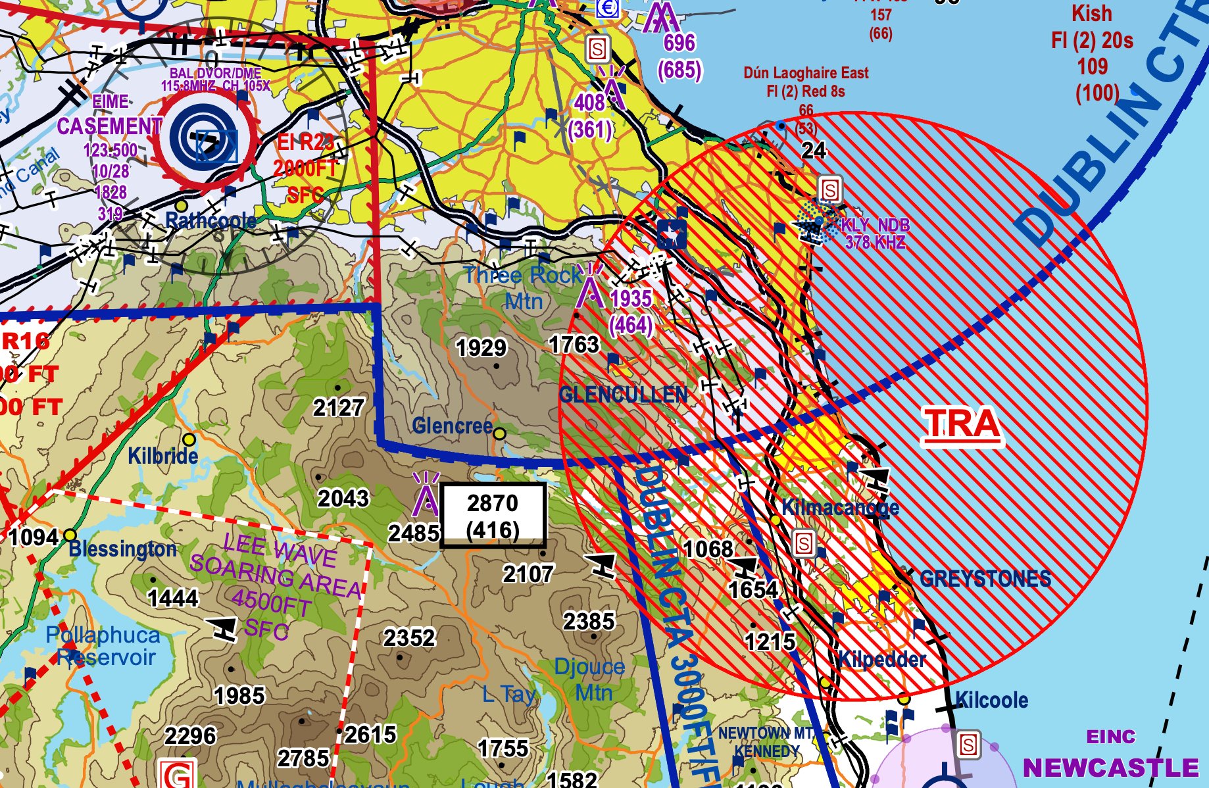Click the Dún Laoghaire East light dot
This screenshot has width=1209, height=788.
click(780, 125)
